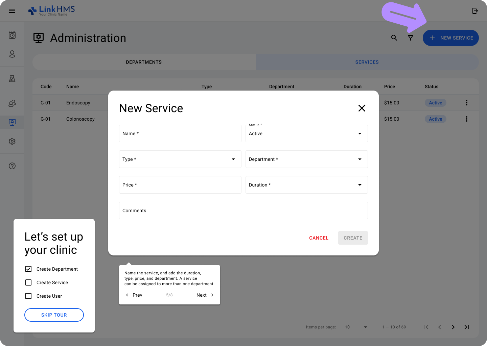This screenshot has height=346, width=487.
Task: Open the settings gear in the sidebar
Action: (x=12, y=141)
